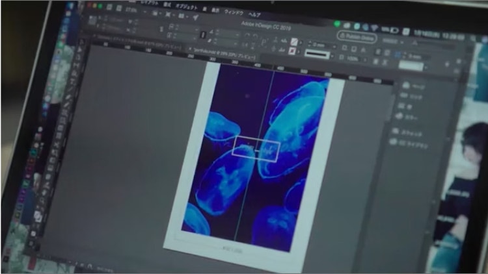Click the text wrap offset field
Screen dimensions: 488x274
coord(418,57)
